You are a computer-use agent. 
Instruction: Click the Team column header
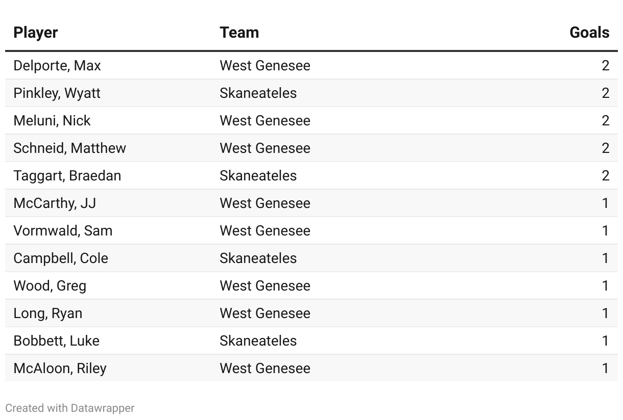click(239, 33)
